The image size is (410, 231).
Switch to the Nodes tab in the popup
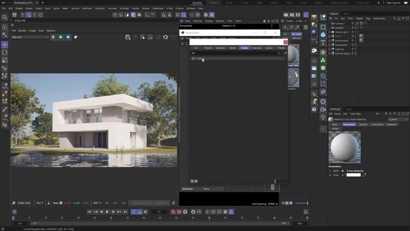[x=245, y=48]
